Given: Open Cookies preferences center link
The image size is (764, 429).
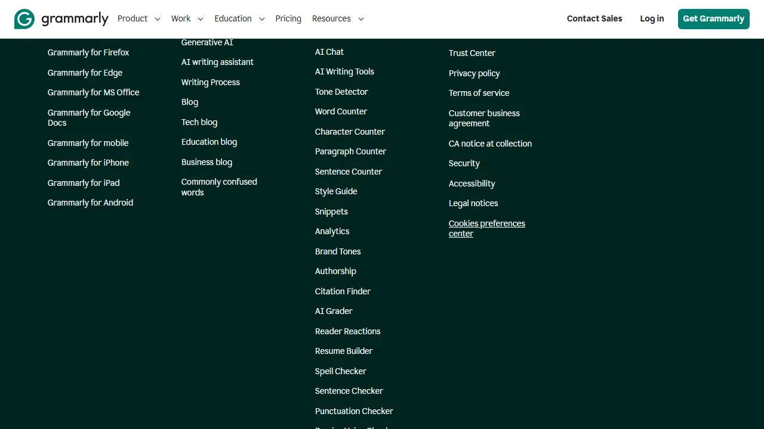Looking at the screenshot, I should (487, 228).
